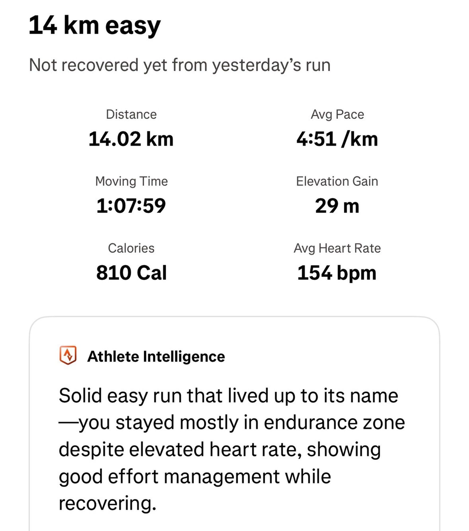Image resolution: width=469 pixels, height=531 pixels.
Task: Click the Avg Pace label
Action: coord(337,114)
